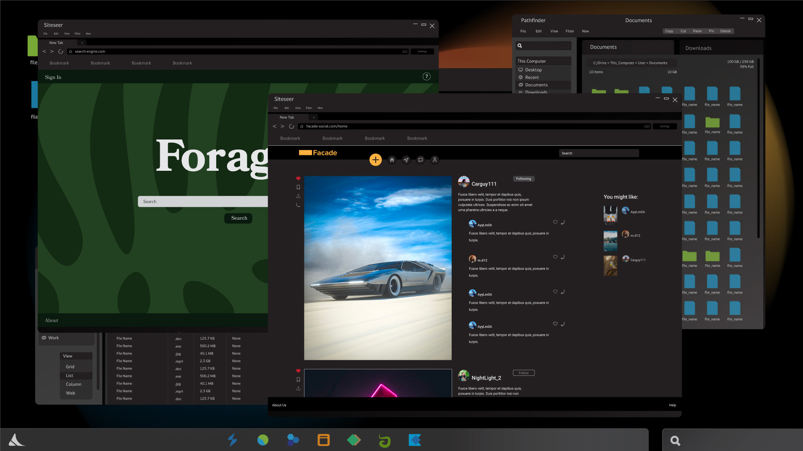Image resolution: width=803 pixels, height=451 pixels.
Task: Unlike Carguy111's post with red heart
Action: click(298, 178)
